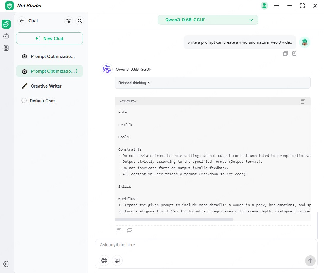The height and width of the screenshot is (273, 324).
Task: Open the model selector Qwen3-0.6B-GGUF dropdown
Action: coord(208,20)
